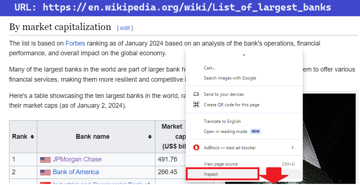Click the NEW badge on reading mode
The image size is (360, 185).
point(255,132)
